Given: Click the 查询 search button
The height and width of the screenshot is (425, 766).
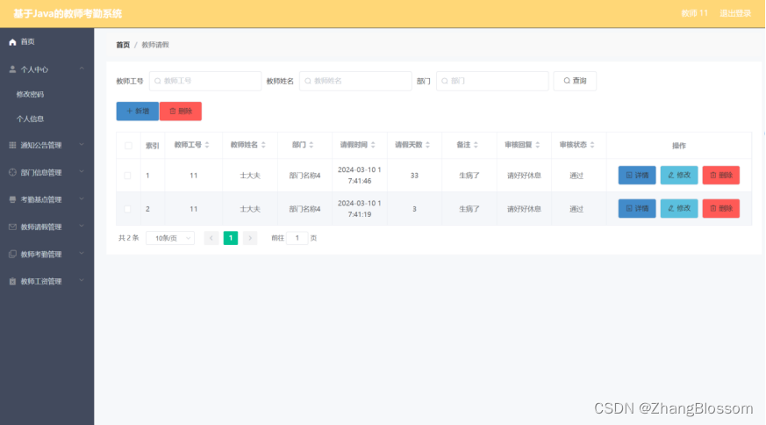Looking at the screenshot, I should click(575, 81).
